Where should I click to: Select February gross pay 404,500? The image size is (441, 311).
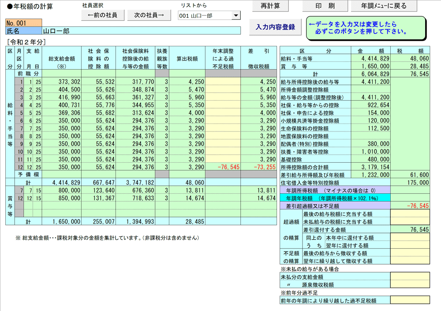click(62, 90)
